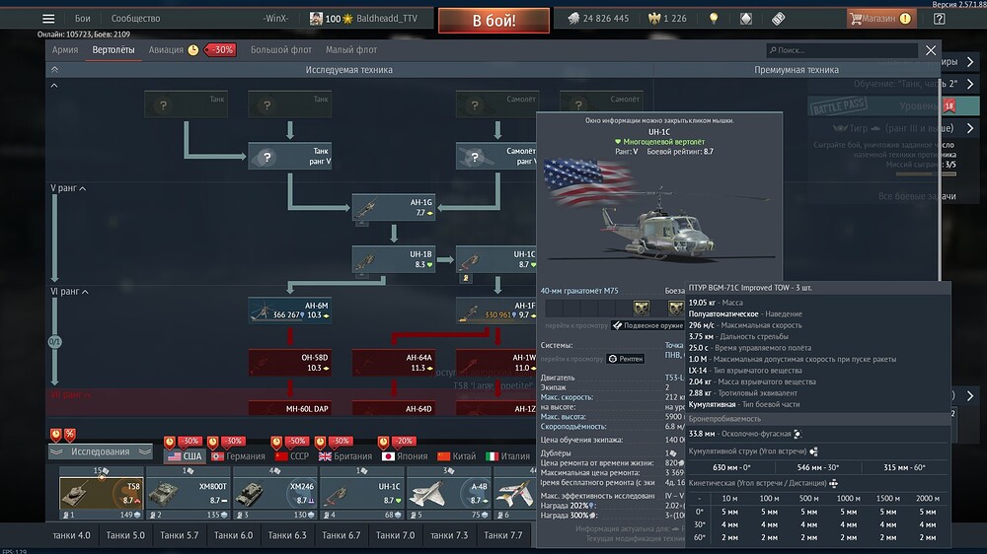Switch to the Авиация tab
Viewport: 987px width, 554px height.
pos(166,49)
